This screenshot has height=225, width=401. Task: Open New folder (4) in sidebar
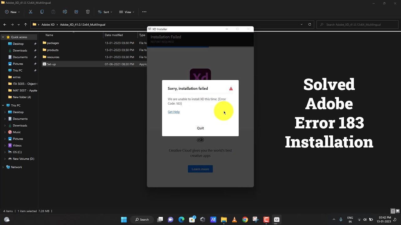click(22, 97)
